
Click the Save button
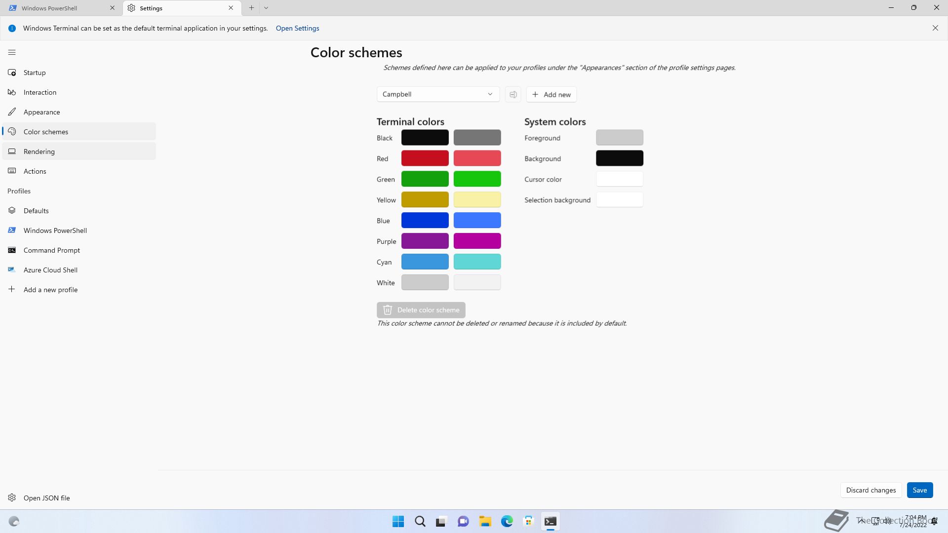(919, 490)
